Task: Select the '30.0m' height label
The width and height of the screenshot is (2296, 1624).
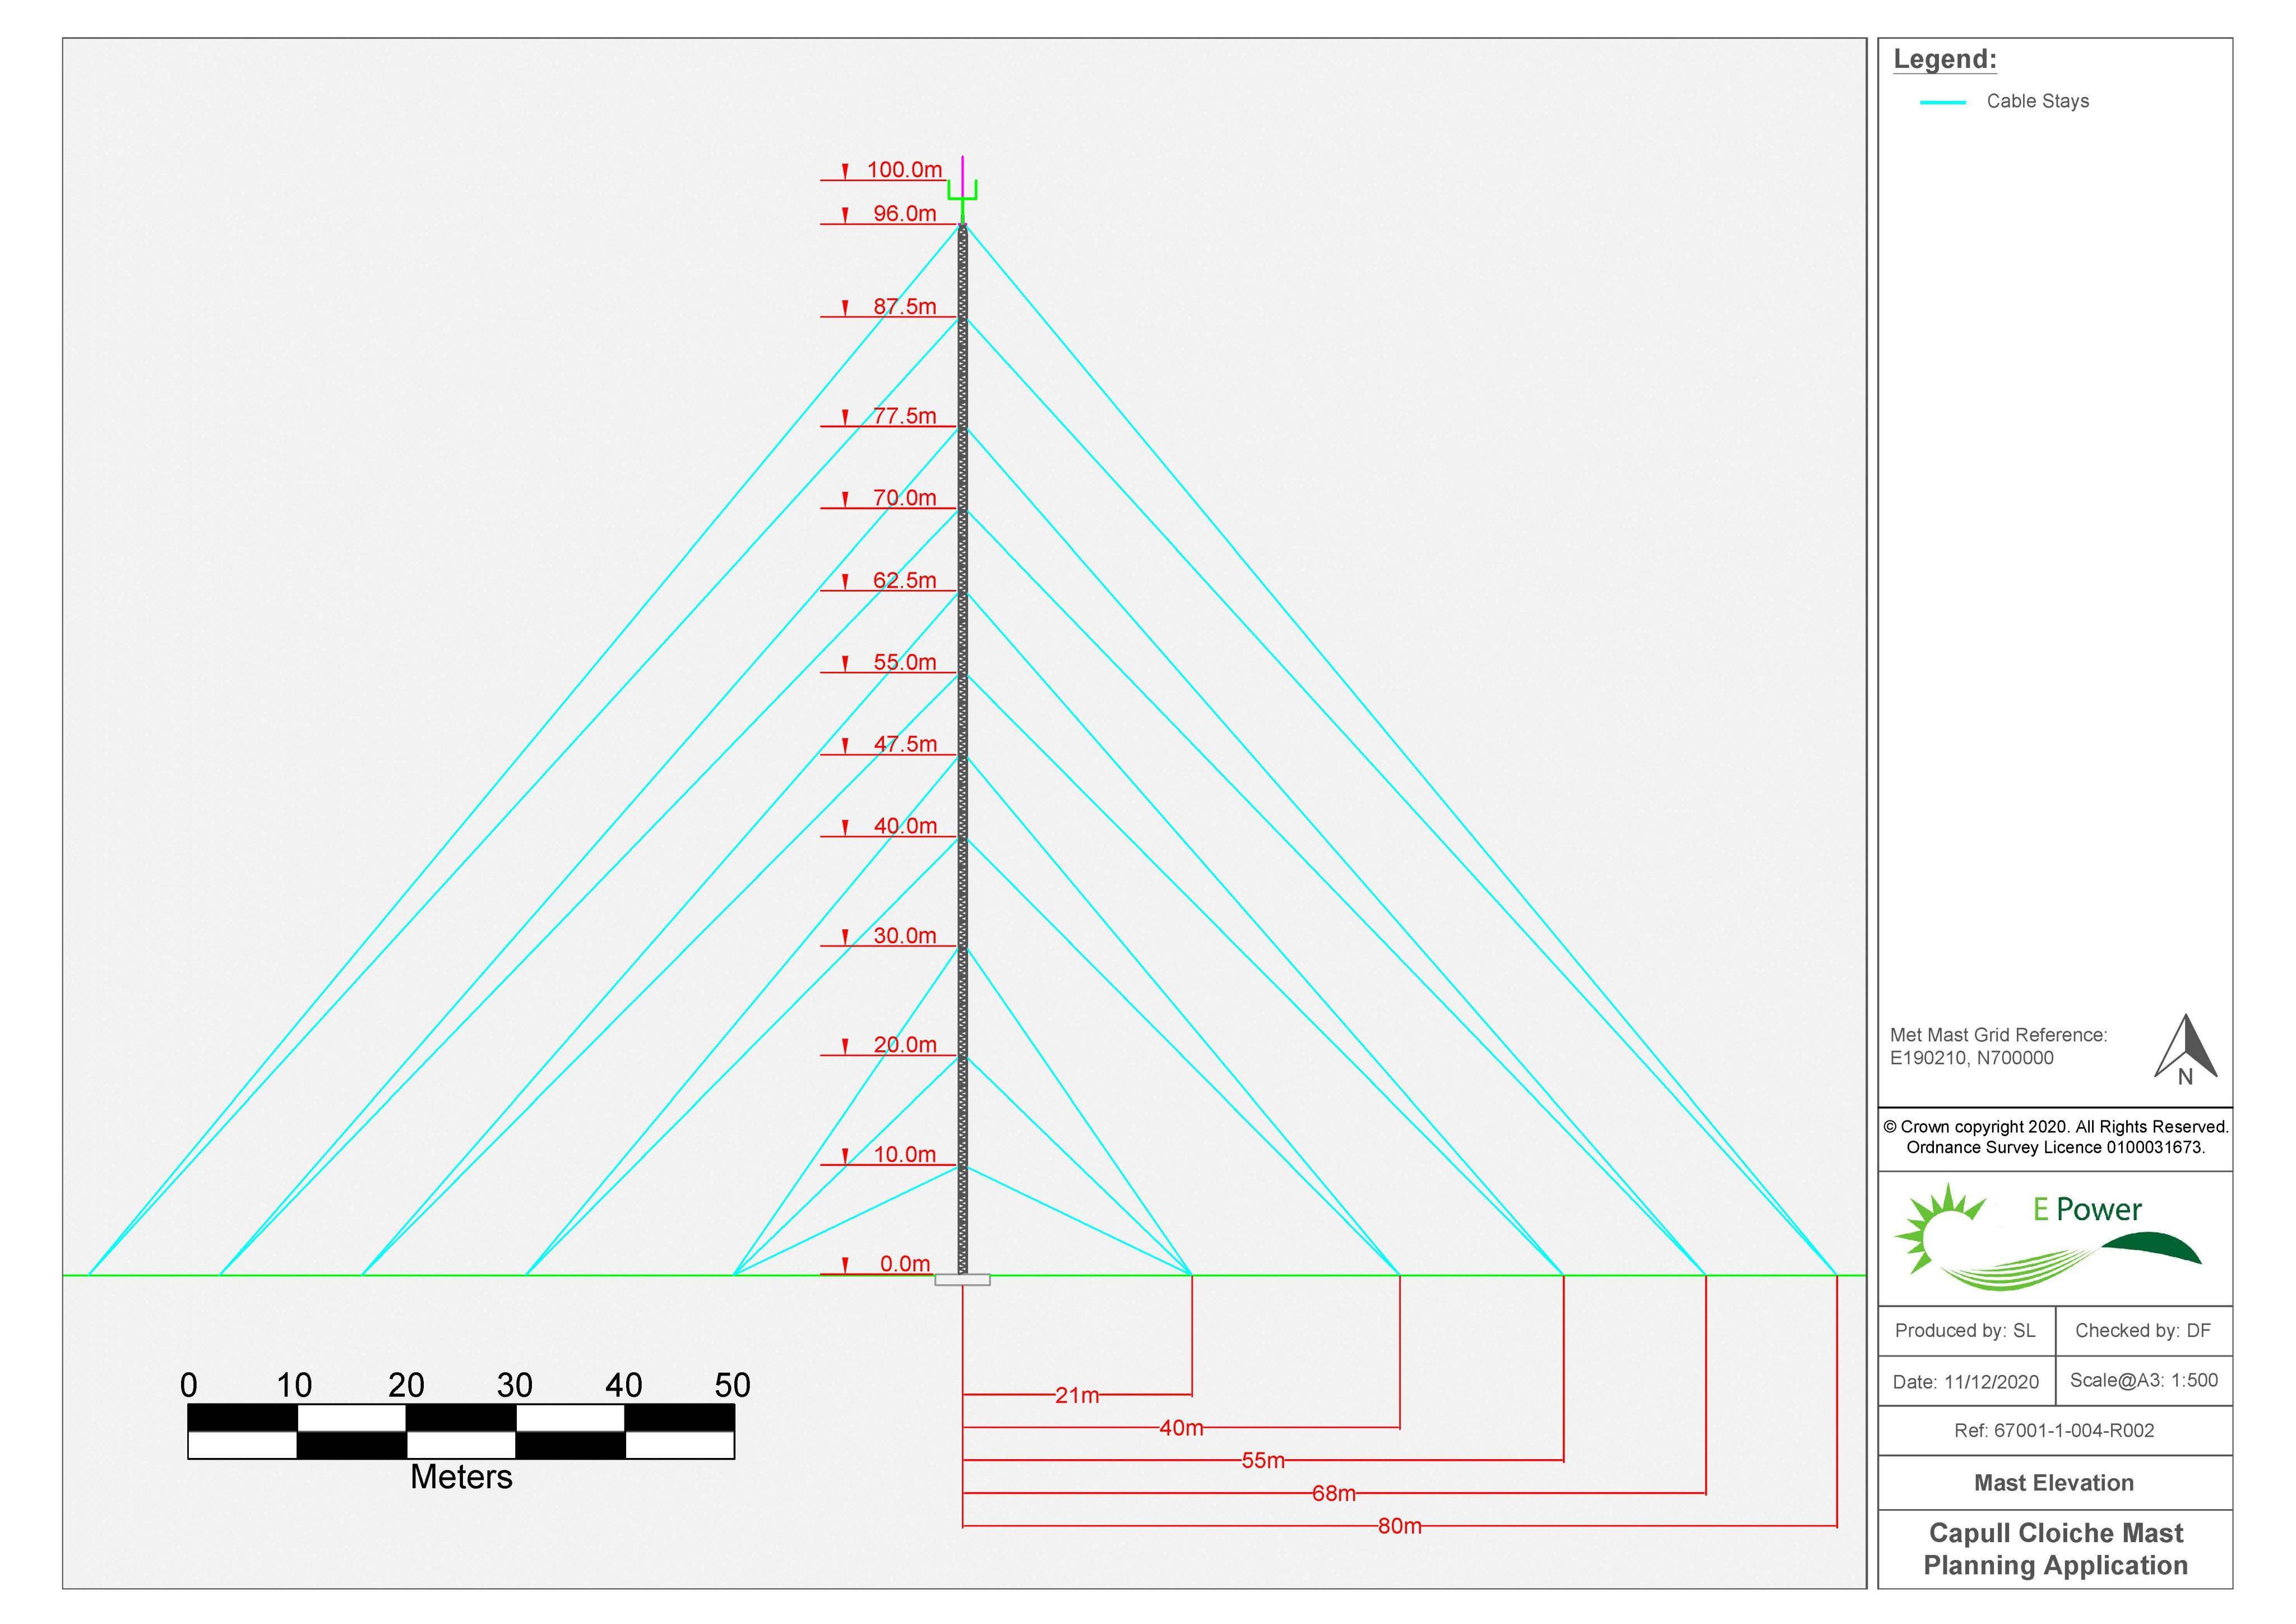Action: click(x=904, y=935)
